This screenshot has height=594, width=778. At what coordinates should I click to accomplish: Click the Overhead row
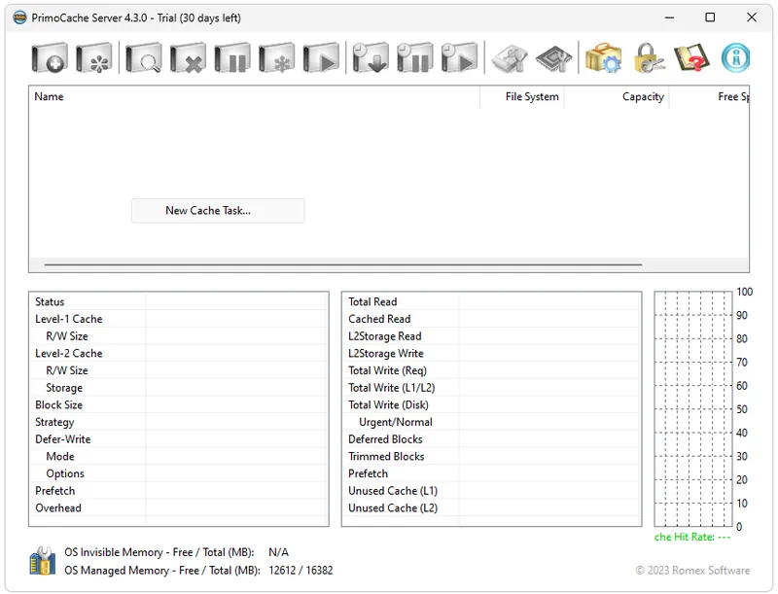point(179,508)
